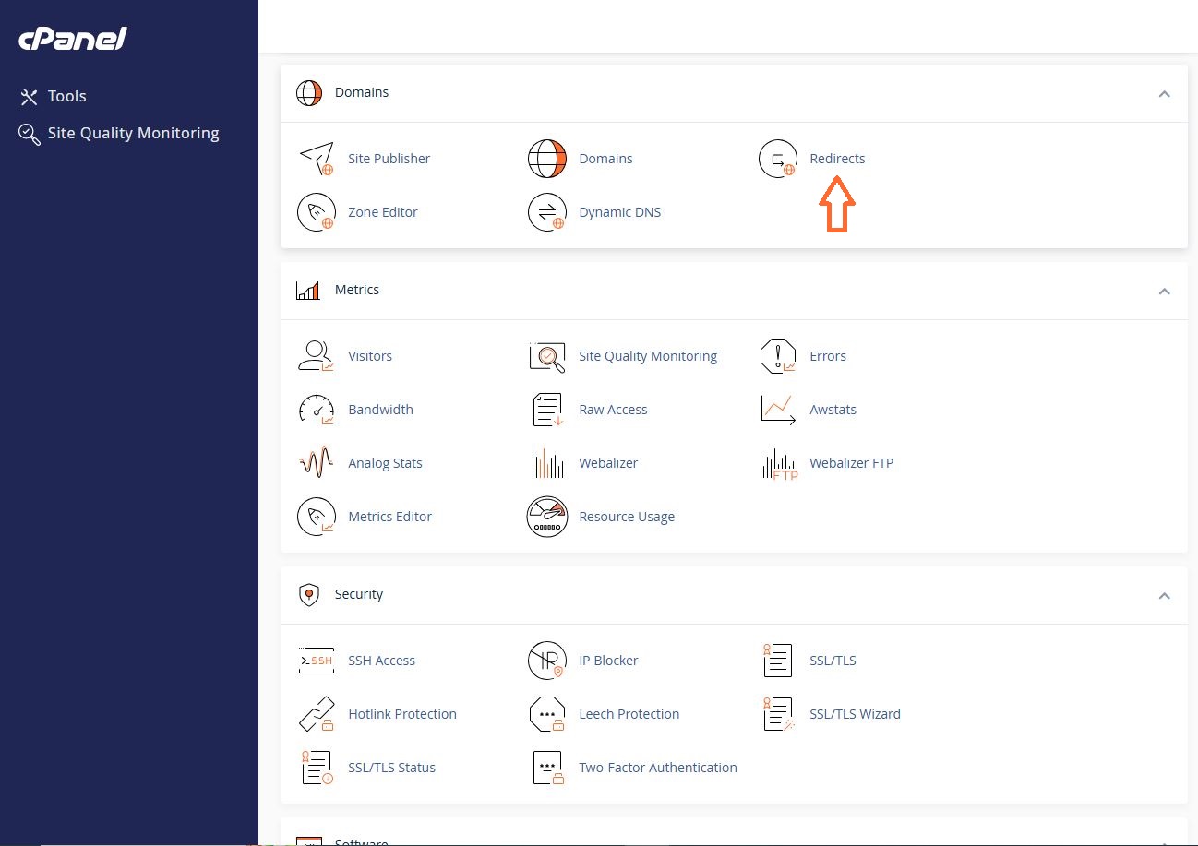Open the Dynamic DNS link
1198x846 pixels.
click(x=619, y=212)
